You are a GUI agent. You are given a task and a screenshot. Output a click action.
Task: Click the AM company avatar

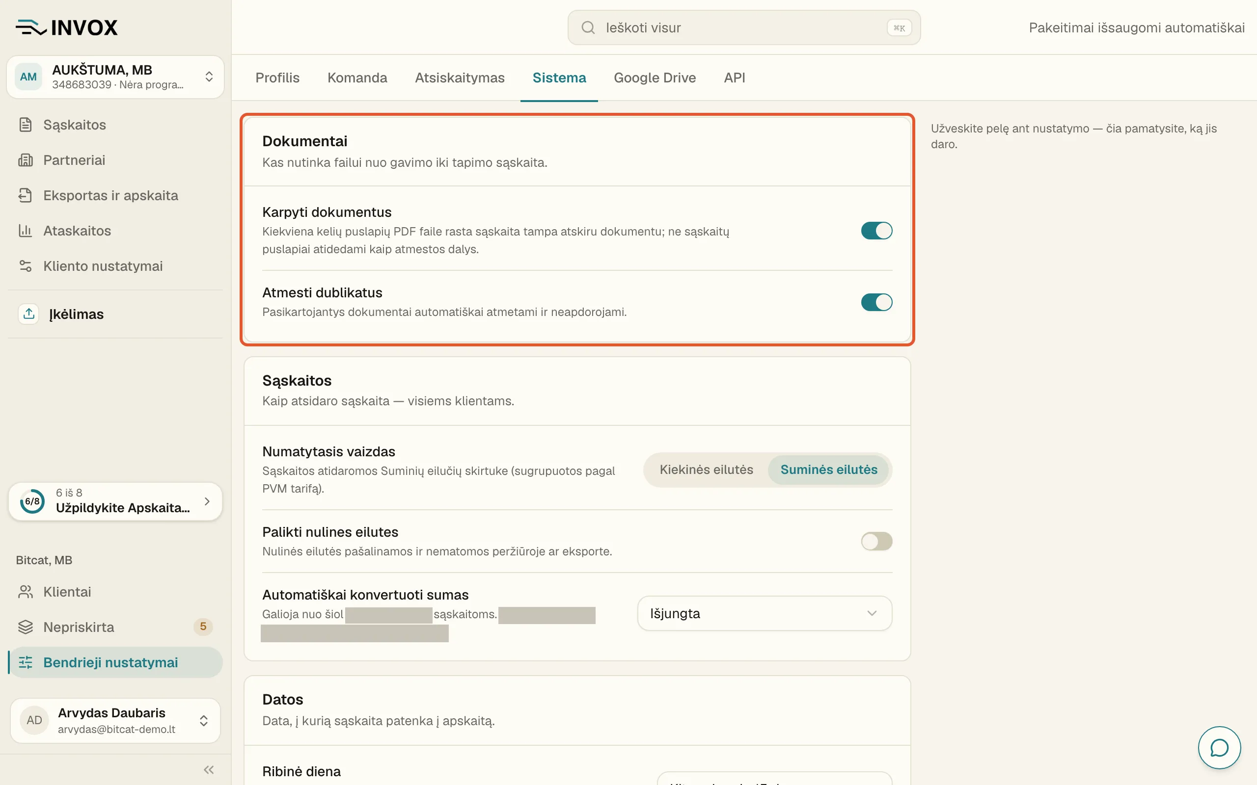coord(28,77)
